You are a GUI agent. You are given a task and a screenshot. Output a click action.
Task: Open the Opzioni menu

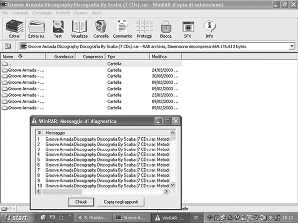(x=81, y=13)
